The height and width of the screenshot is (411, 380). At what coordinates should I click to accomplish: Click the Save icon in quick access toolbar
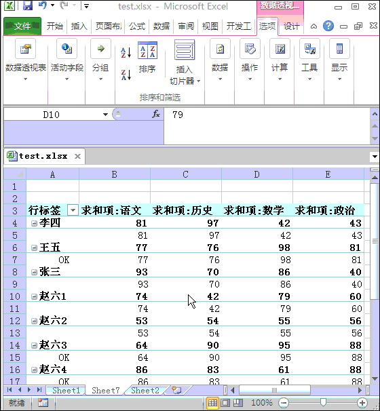click(x=28, y=5)
